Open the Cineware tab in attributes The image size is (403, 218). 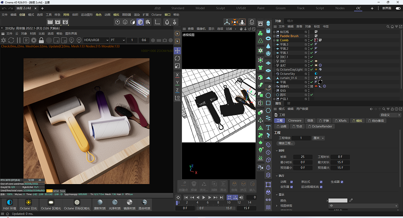tap(295, 120)
